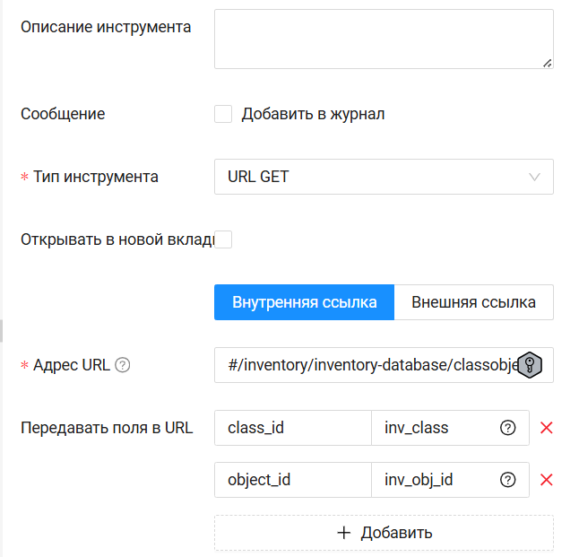Click the inv_class value field
Viewport: 579px width, 557px height.
pos(435,428)
